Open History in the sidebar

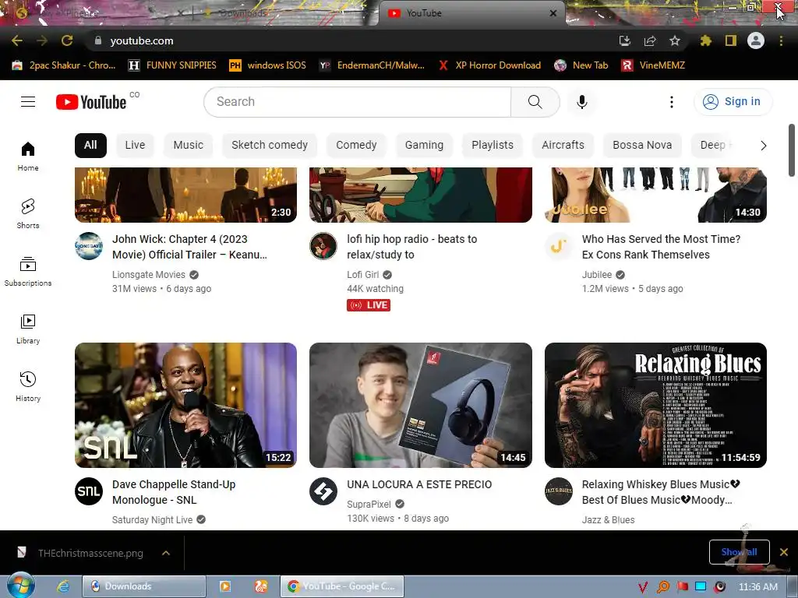click(x=28, y=386)
